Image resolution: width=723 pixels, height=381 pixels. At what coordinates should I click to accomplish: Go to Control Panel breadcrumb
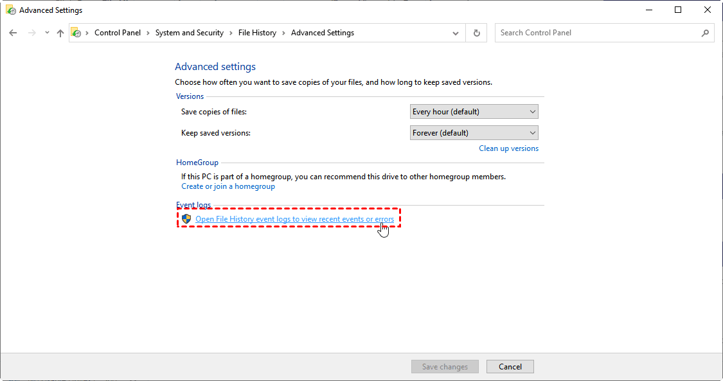[118, 33]
